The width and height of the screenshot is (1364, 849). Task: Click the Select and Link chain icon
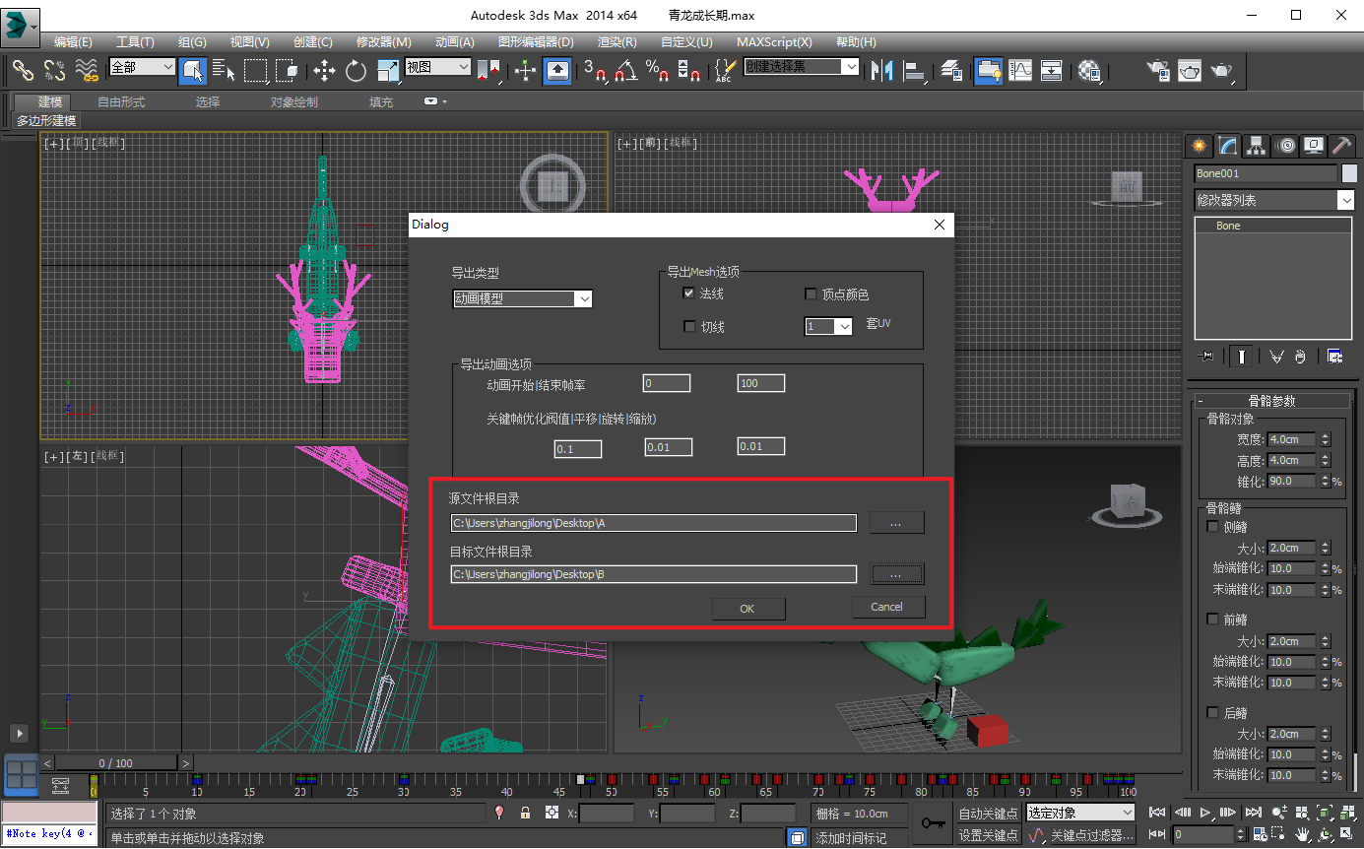(x=23, y=70)
